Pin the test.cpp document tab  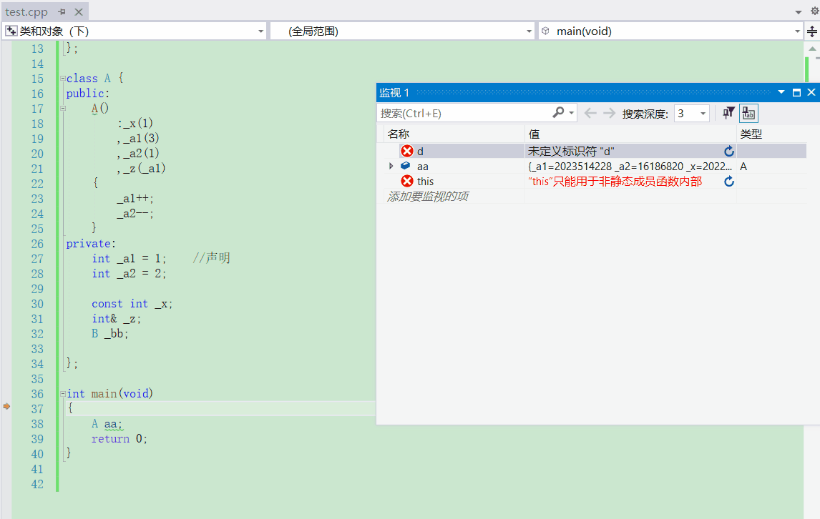[x=62, y=11]
